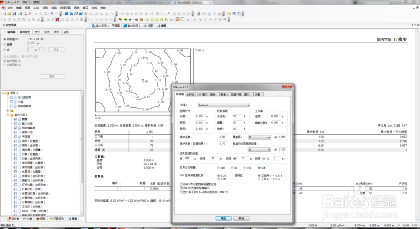Switch to 室内空间 1 - 3D 视图 tab
The image size is (420, 229).
point(139,26)
